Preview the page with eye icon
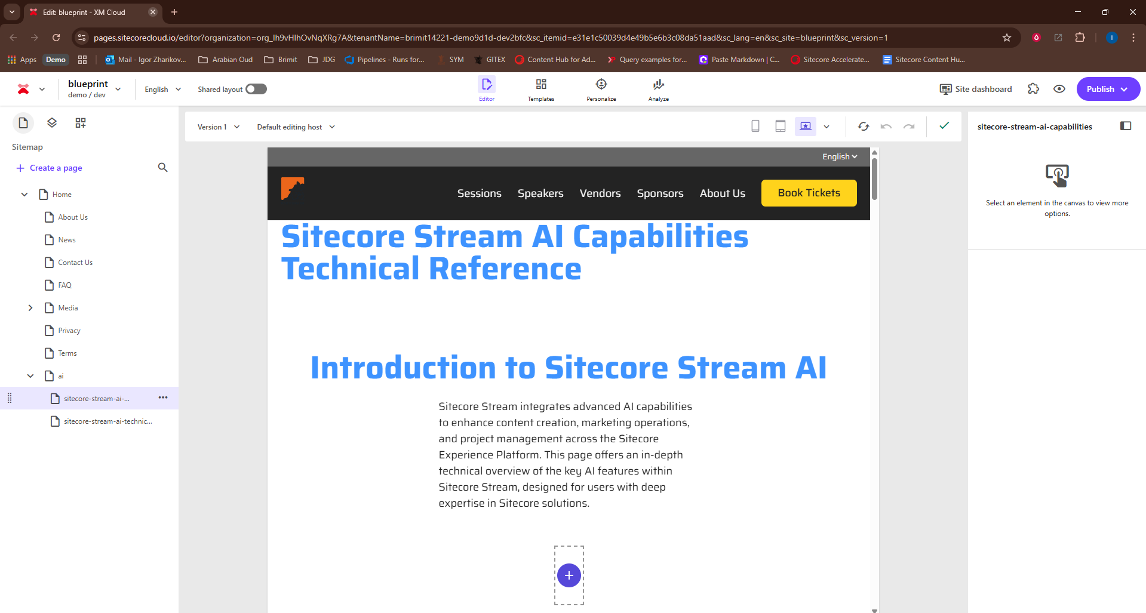Image resolution: width=1146 pixels, height=613 pixels. [1059, 89]
